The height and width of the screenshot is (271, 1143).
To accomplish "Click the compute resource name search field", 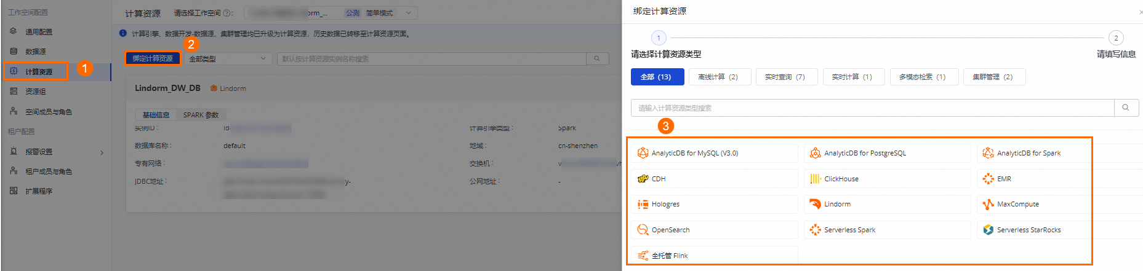I will [x=431, y=59].
